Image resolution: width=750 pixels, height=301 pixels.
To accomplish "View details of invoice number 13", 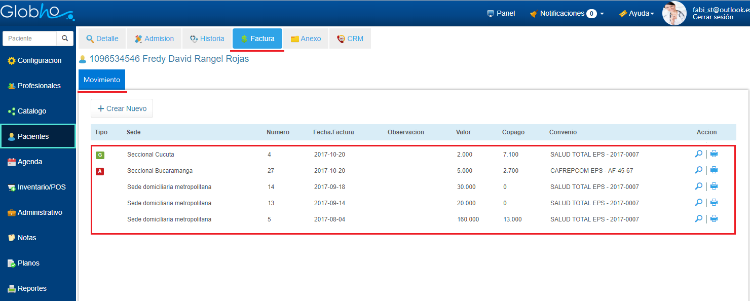I will (698, 203).
